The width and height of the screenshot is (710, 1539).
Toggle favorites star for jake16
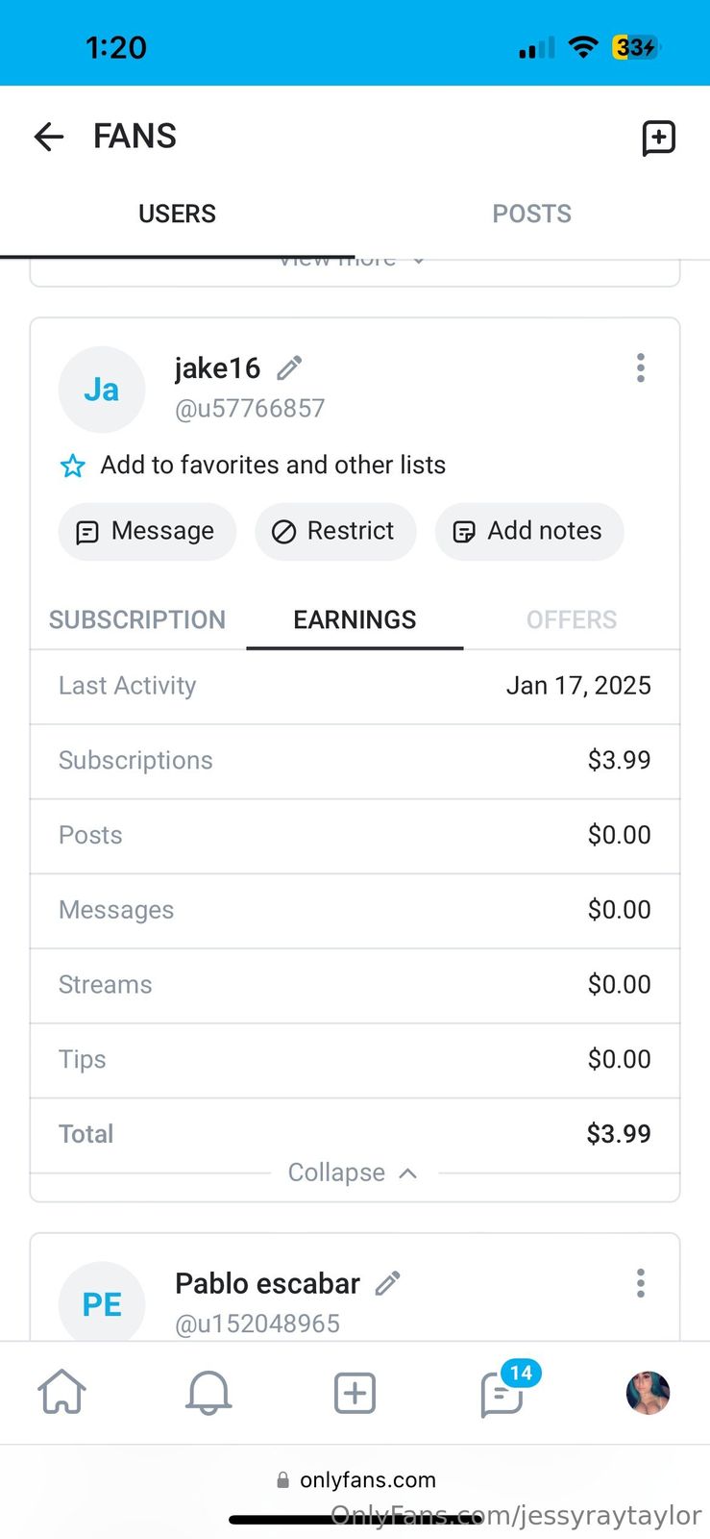tap(73, 467)
